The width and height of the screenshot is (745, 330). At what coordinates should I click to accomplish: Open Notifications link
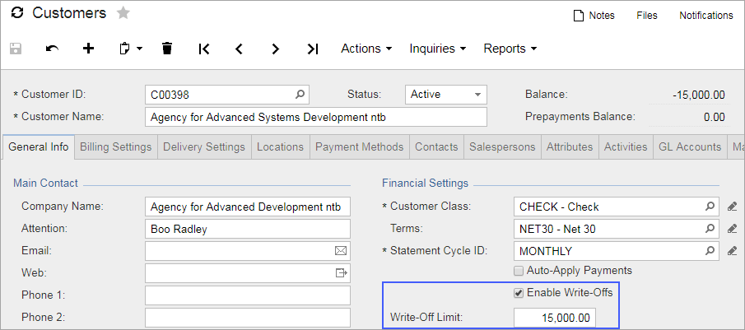(706, 16)
